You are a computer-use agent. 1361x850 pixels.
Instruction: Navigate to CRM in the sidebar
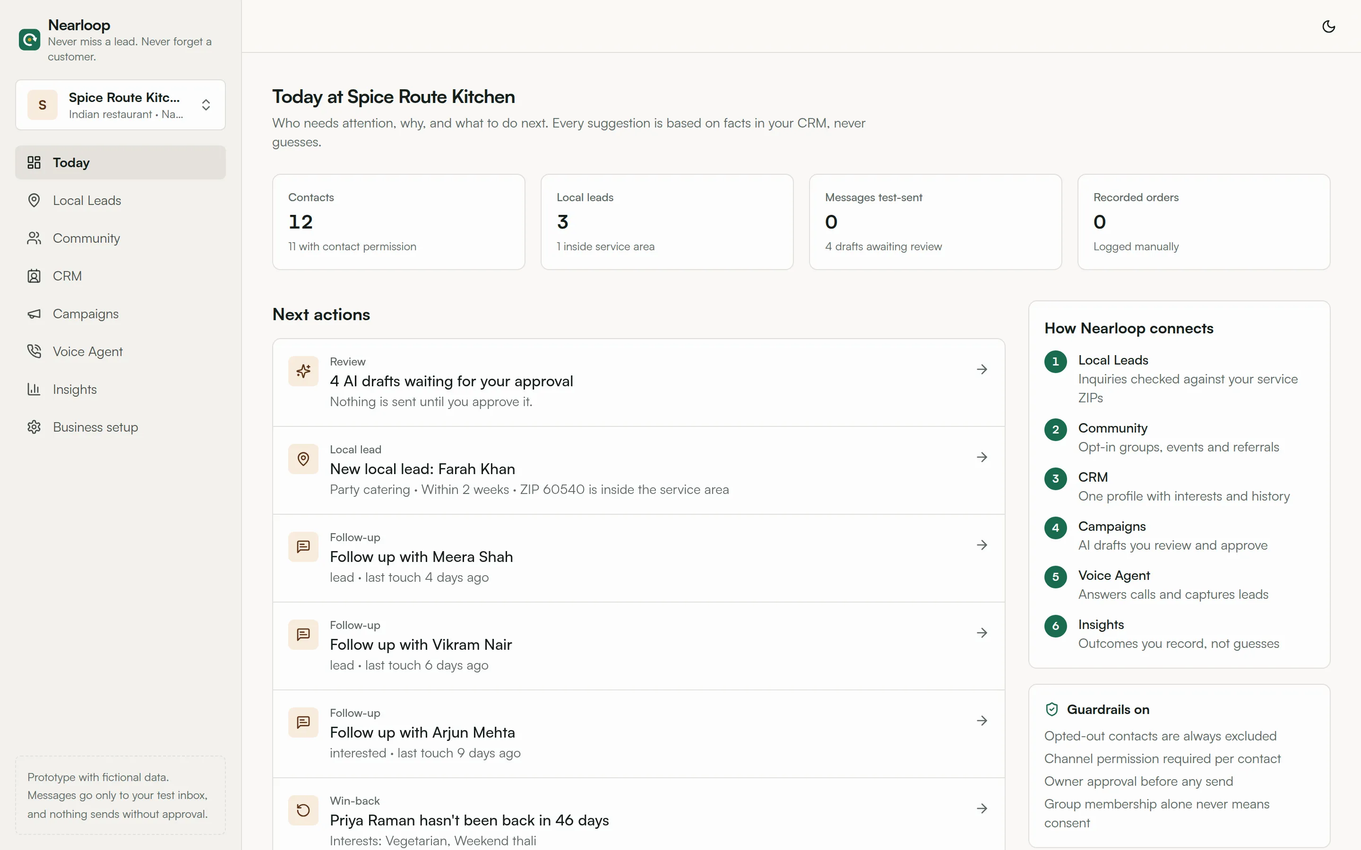pos(121,276)
